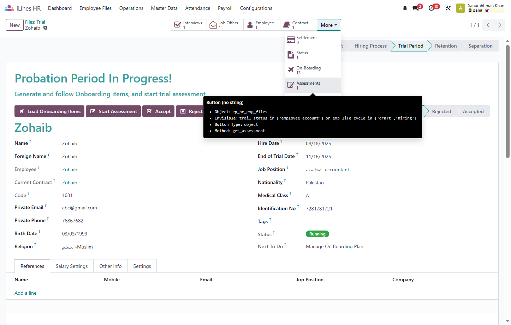511x325 pixels.
Task: Set trial status to Rejected
Action: coord(441,111)
